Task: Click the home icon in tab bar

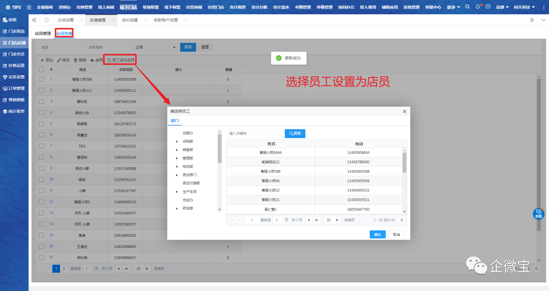Action: pyautogui.click(x=46, y=20)
